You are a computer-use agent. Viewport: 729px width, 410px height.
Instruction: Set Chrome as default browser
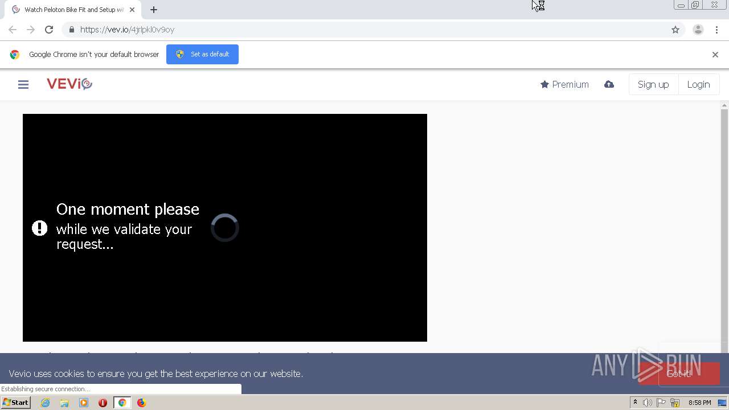click(202, 54)
